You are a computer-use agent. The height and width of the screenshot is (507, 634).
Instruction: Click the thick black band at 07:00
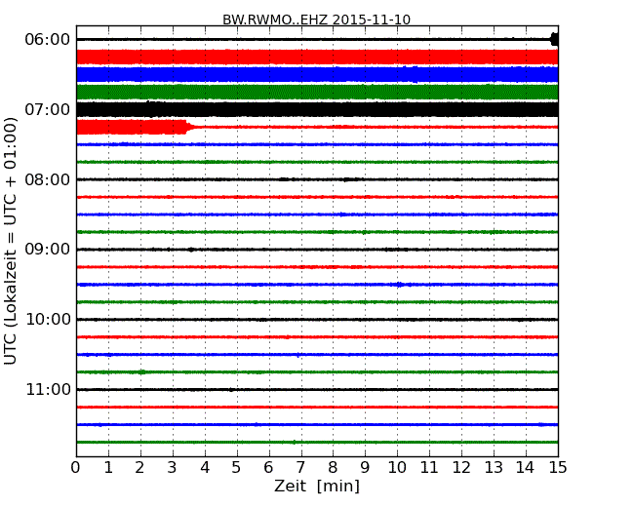click(317, 109)
